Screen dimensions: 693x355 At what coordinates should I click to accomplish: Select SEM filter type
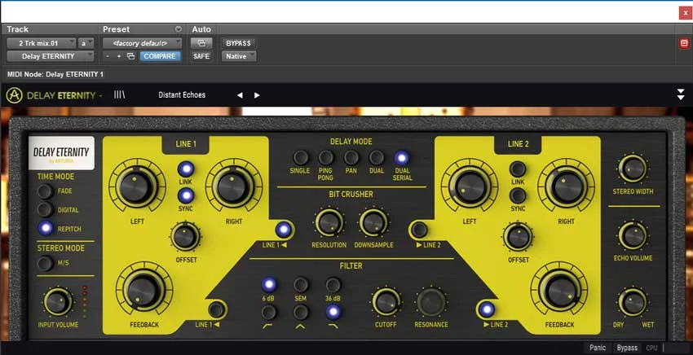(301, 285)
